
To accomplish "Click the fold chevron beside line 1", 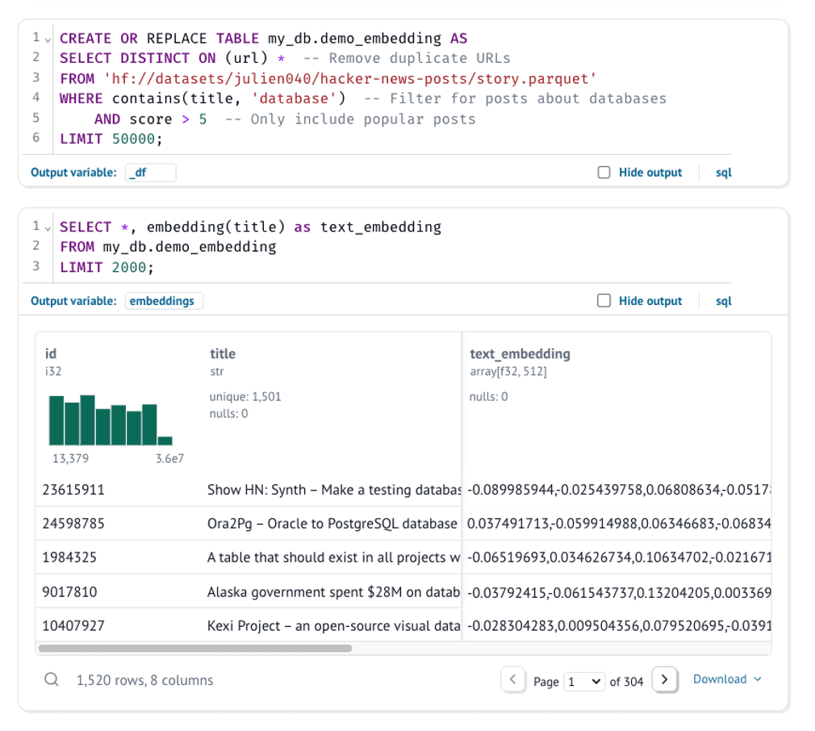I will tap(46, 38).
